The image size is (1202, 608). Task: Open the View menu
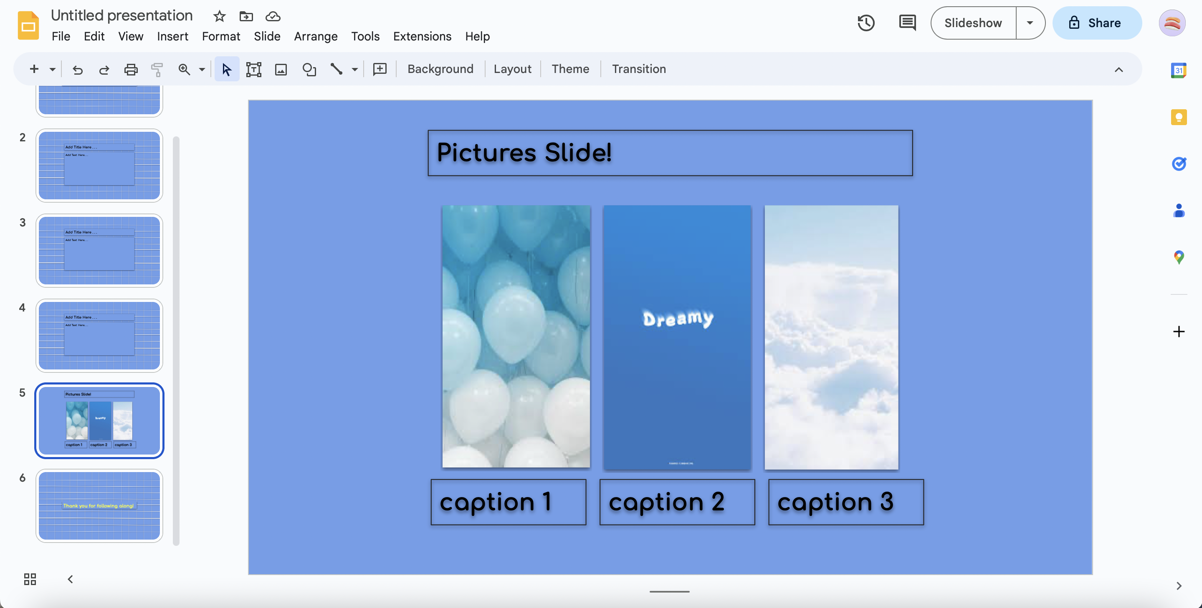tap(131, 36)
